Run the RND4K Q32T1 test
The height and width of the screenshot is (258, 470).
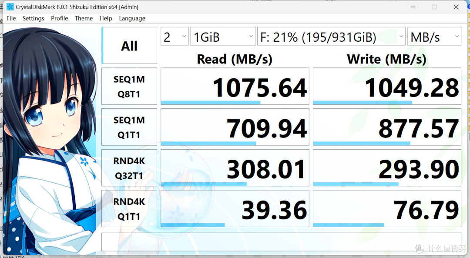pyautogui.click(x=129, y=168)
